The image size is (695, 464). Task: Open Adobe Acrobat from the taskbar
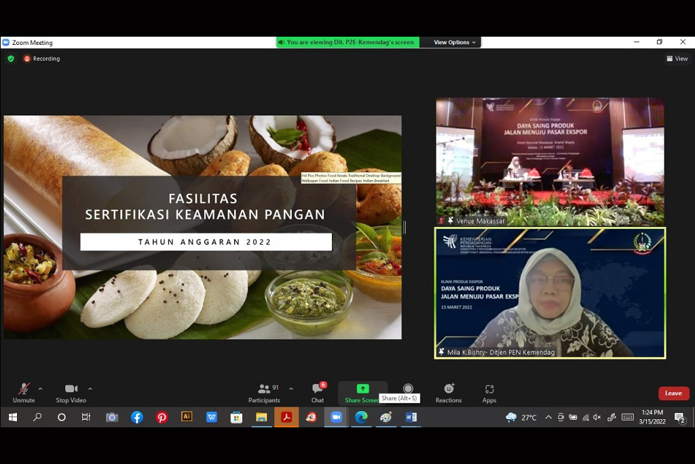[x=286, y=417]
